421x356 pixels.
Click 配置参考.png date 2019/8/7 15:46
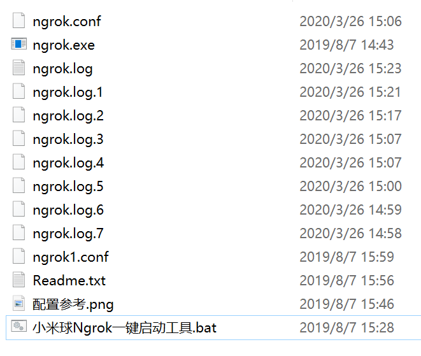point(346,304)
